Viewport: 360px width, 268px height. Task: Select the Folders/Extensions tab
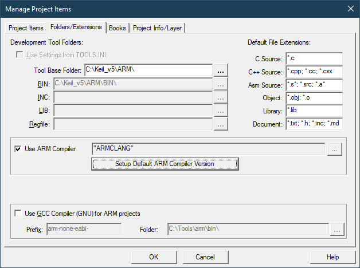[x=76, y=27]
